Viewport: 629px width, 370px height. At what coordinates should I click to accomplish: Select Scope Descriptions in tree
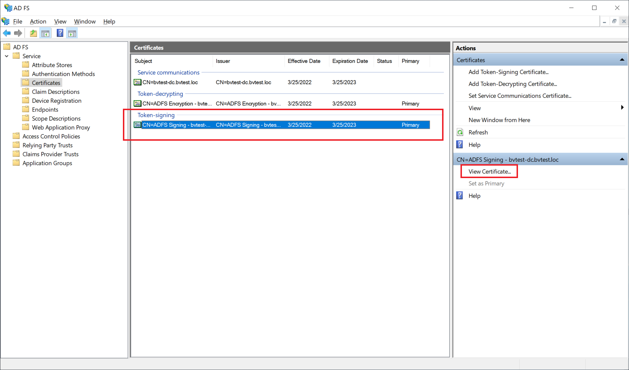pyautogui.click(x=56, y=118)
